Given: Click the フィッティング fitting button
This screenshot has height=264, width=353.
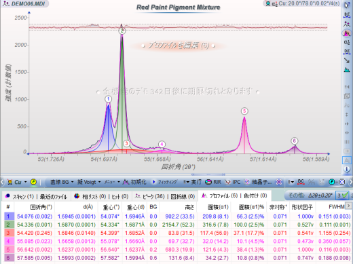Looking at the screenshot, I should 165,182.
